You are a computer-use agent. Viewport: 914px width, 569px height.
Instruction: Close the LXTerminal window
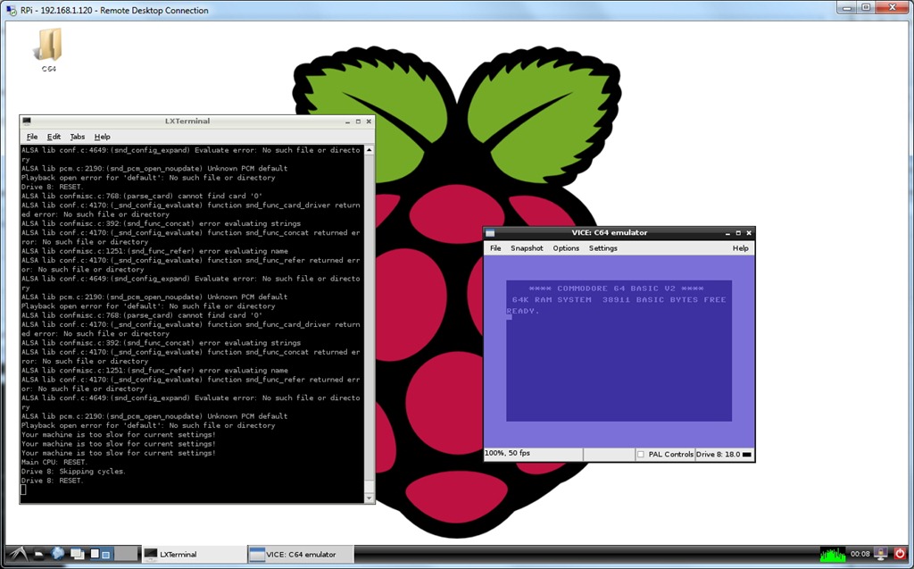[369, 121]
